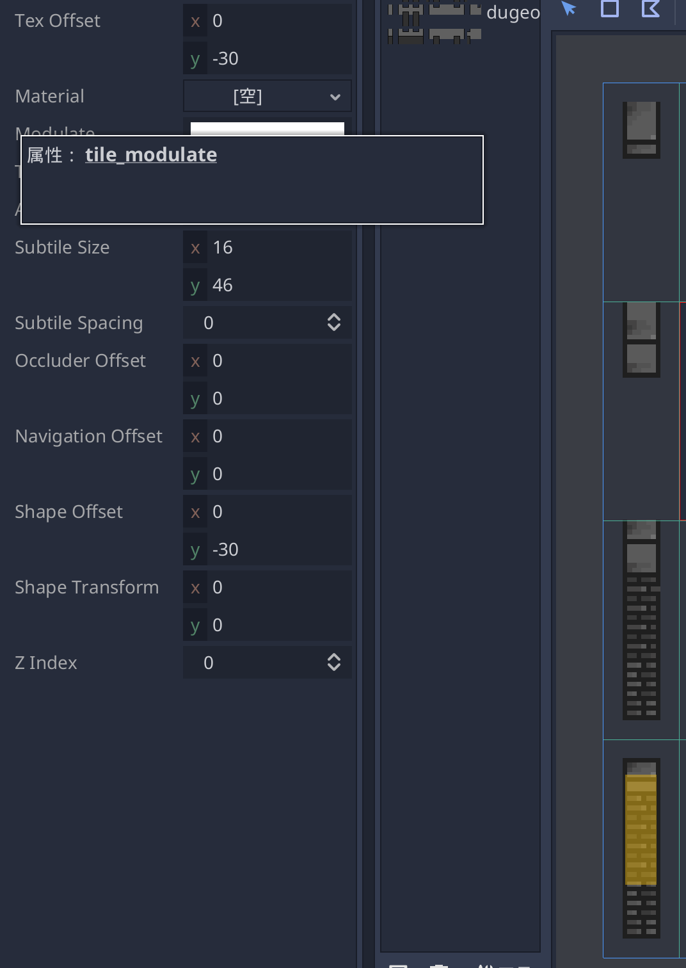Edit the Subtile Size X value of 16
The image size is (686, 968).
pyautogui.click(x=275, y=247)
